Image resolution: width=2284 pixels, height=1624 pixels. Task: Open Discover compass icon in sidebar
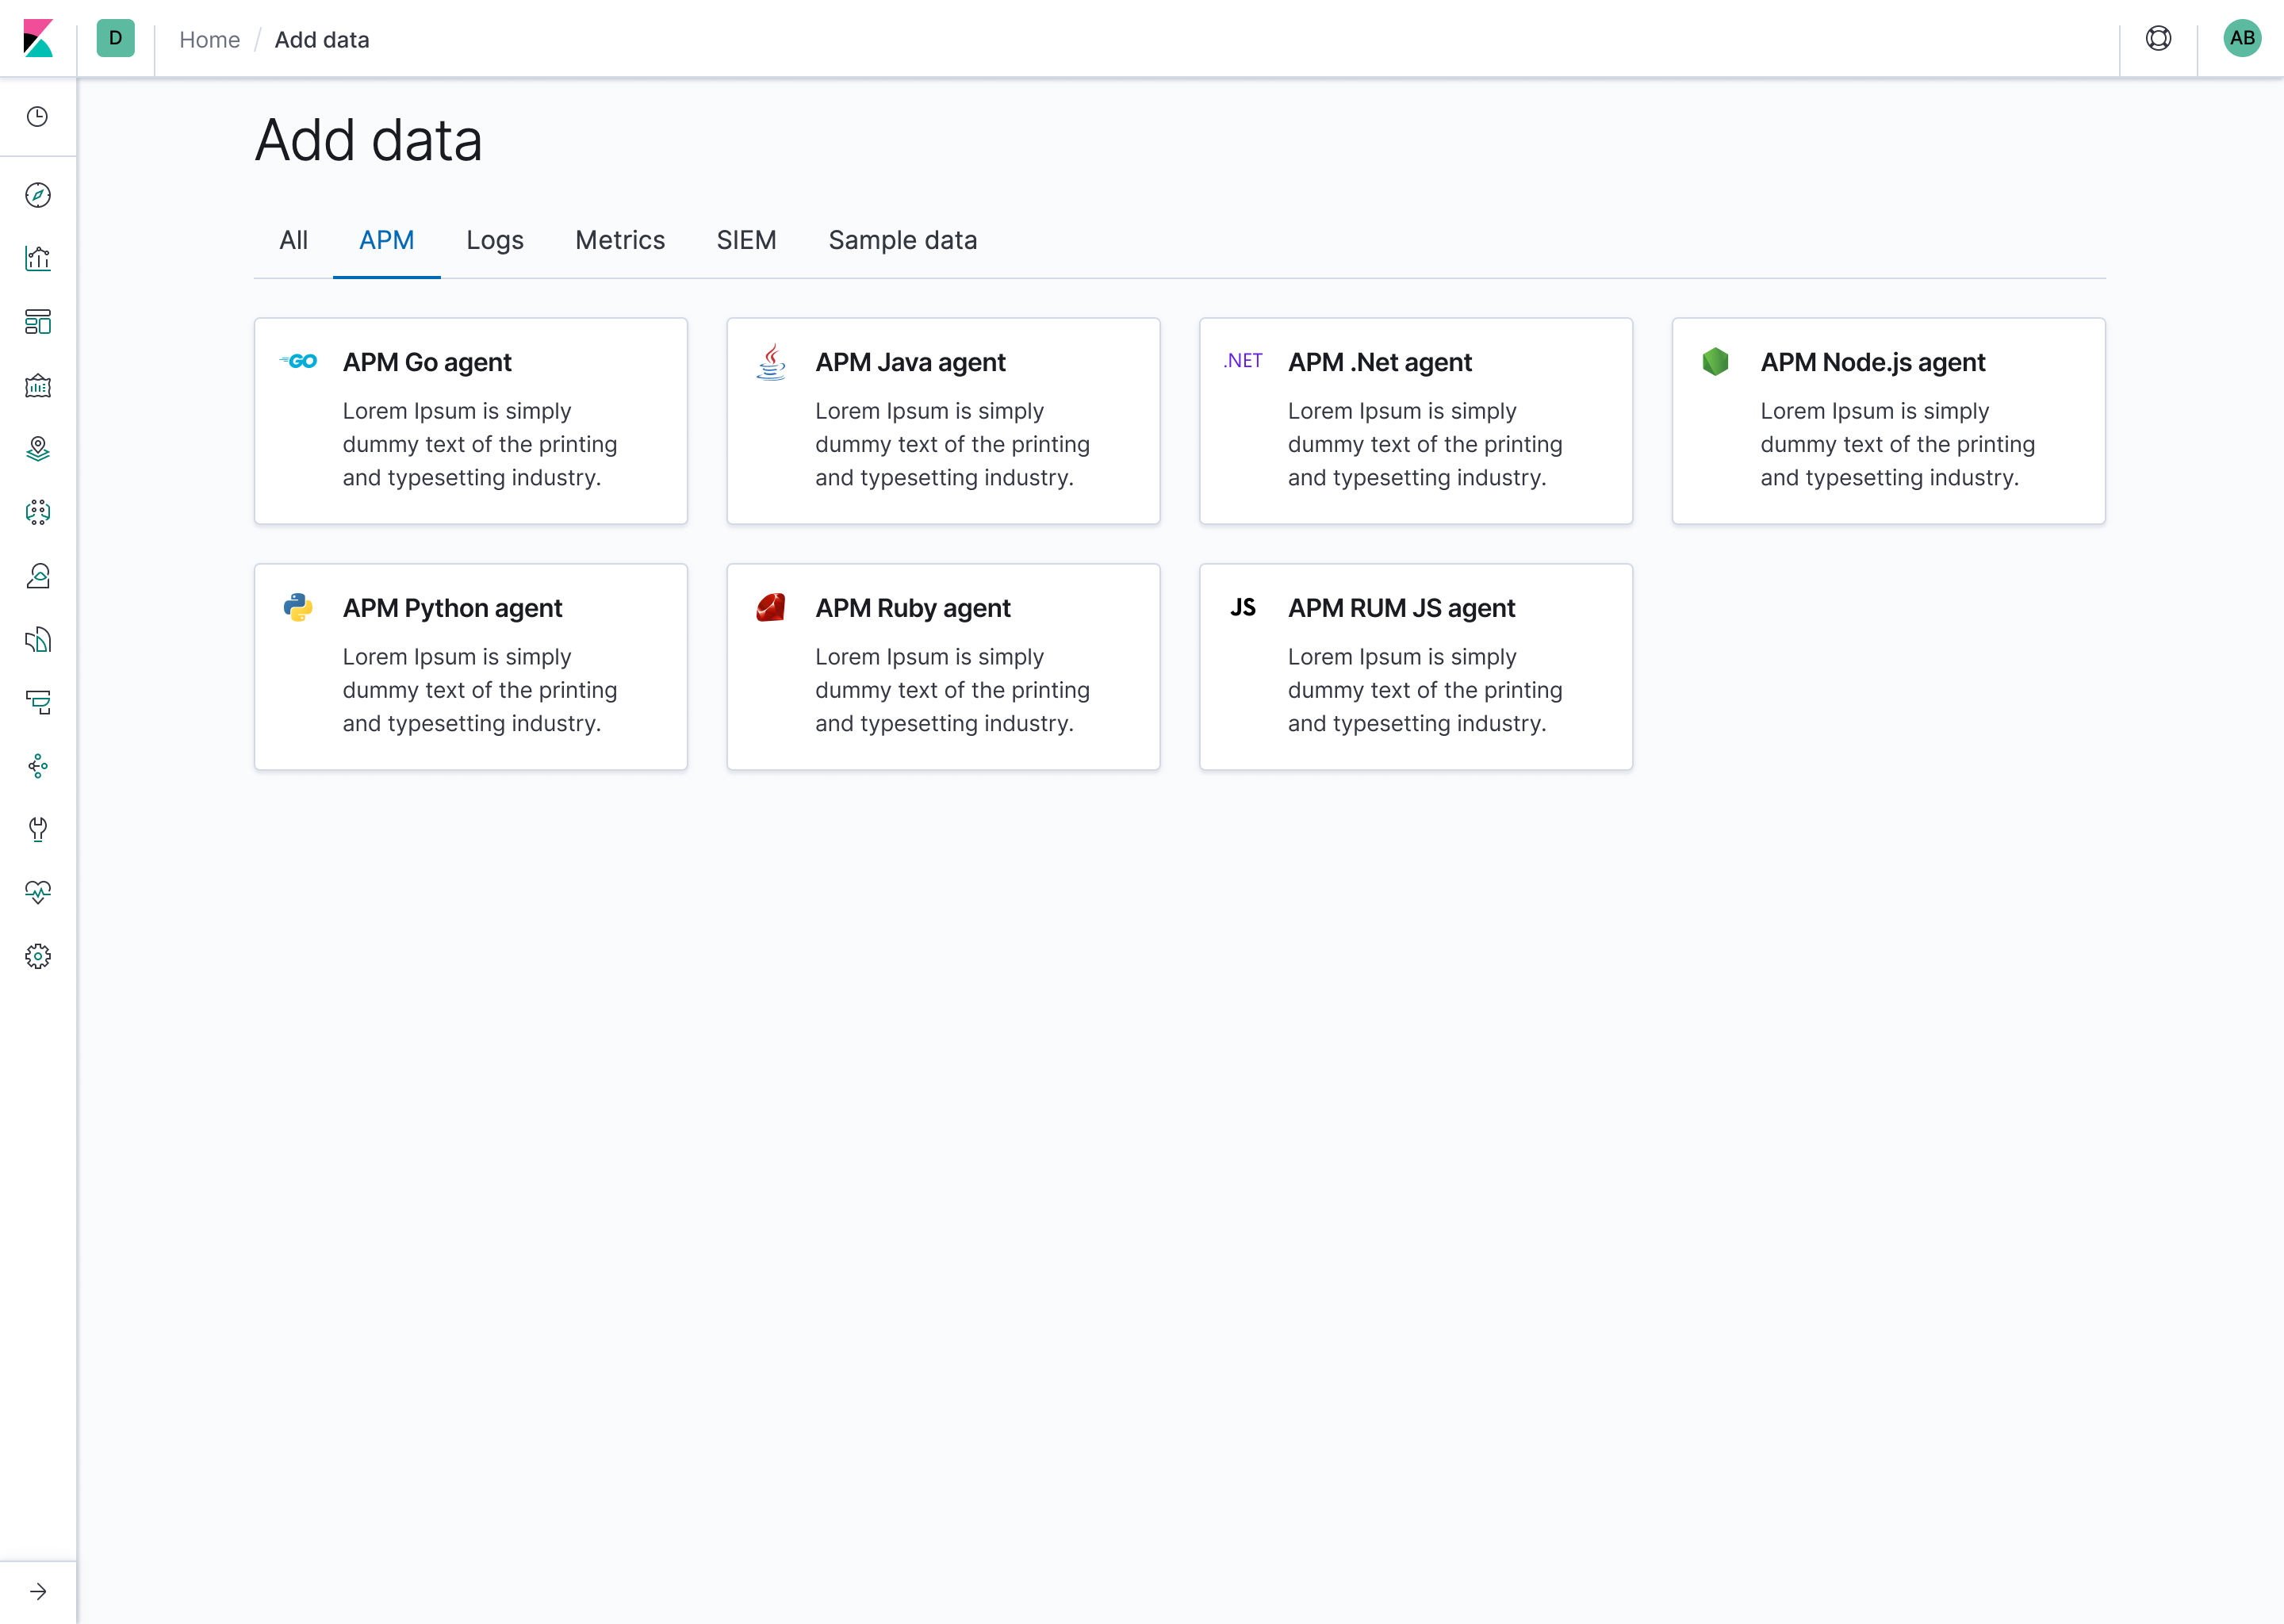coord(38,195)
